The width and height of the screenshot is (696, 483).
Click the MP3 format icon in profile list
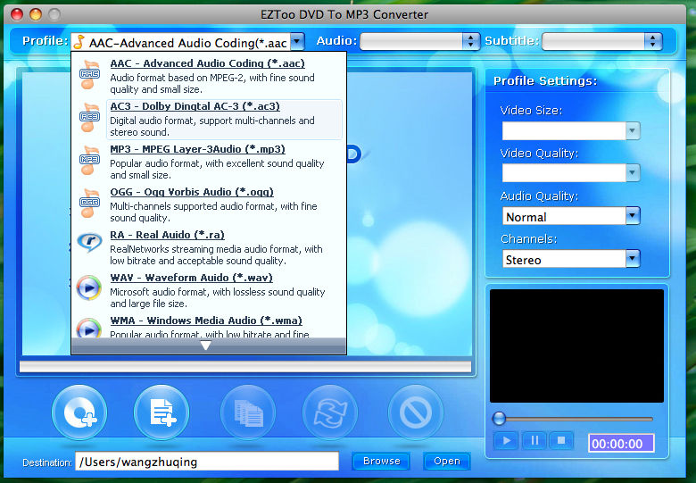click(89, 160)
